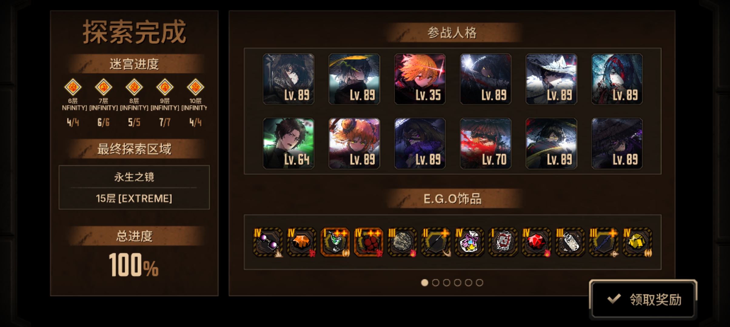Go to fourth E.G.O gift page dot
Viewport: 730px width, 327px height.
tap(457, 282)
